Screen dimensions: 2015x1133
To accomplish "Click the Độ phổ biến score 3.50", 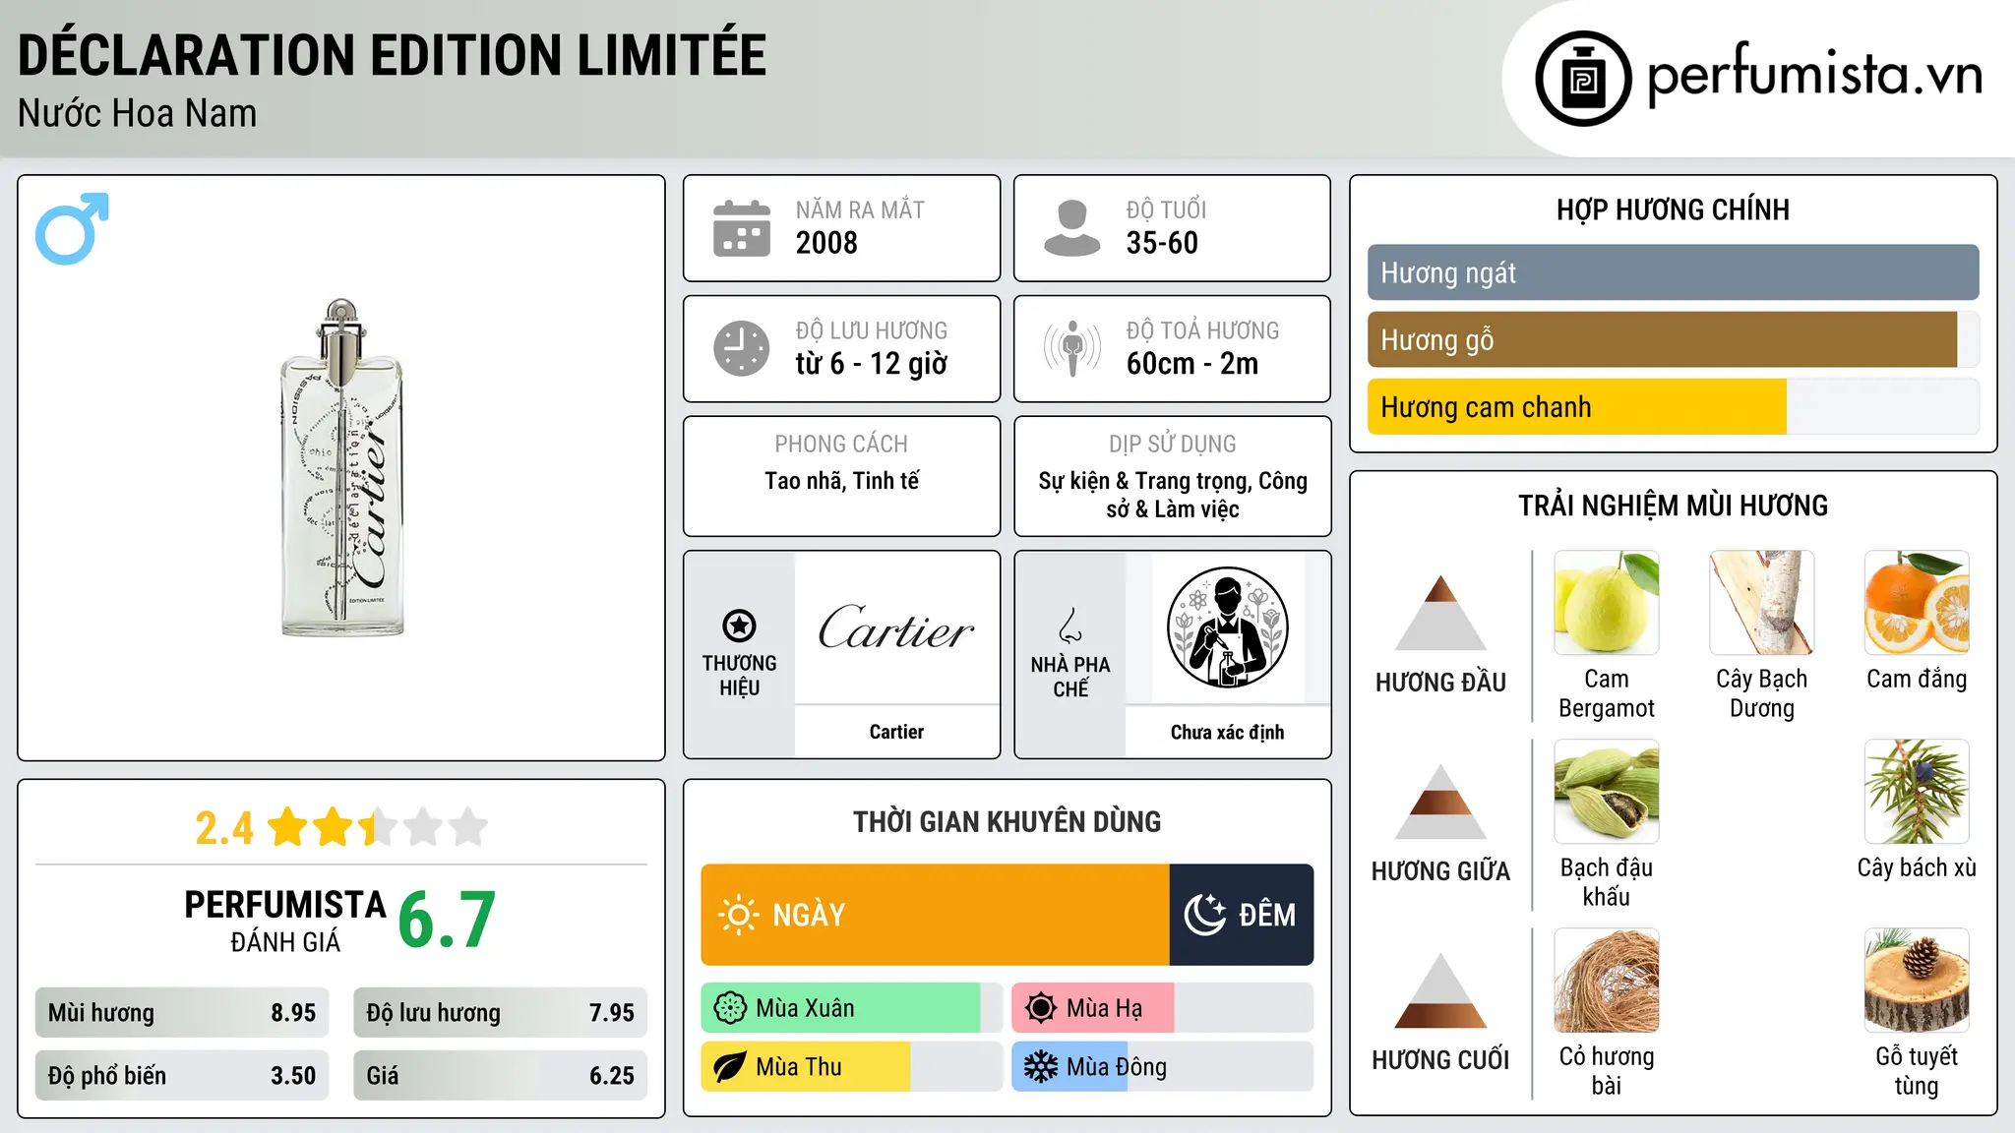I will pyautogui.click(x=293, y=1076).
